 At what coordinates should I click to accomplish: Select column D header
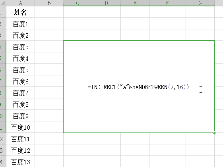click(106, 3)
